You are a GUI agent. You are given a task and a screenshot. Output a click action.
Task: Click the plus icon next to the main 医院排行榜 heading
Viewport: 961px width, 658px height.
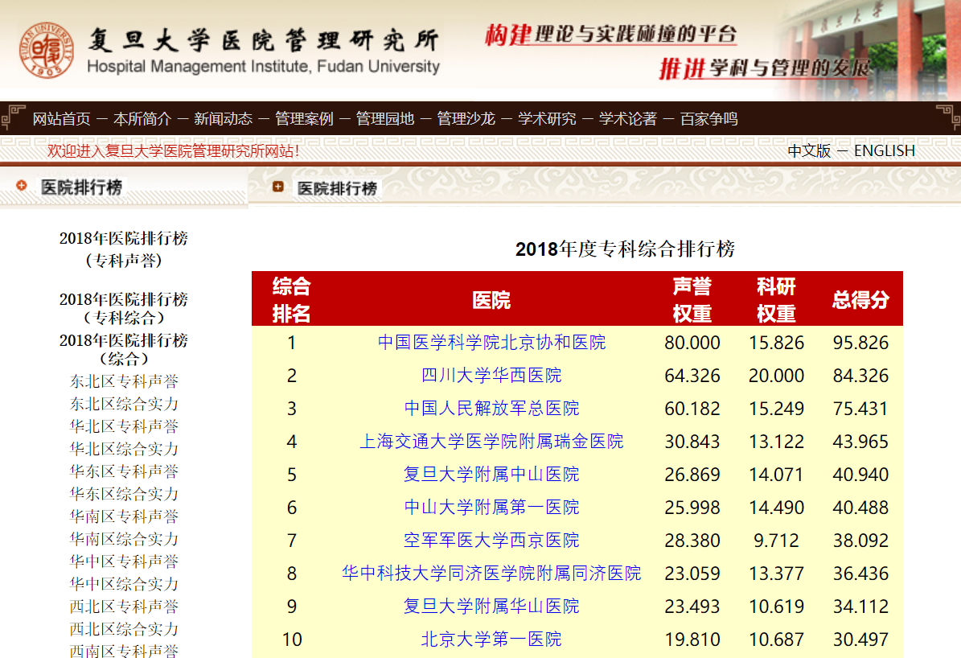pyautogui.click(x=277, y=186)
